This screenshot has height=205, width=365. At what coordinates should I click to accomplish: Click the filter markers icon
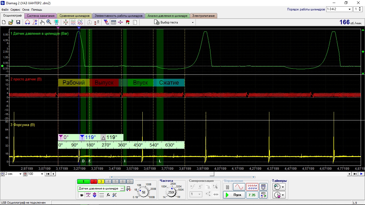tap(106, 22)
